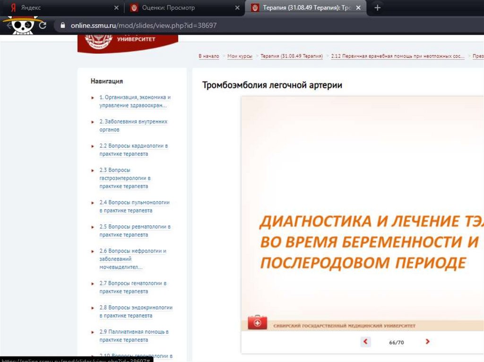Close the Оценки: Просмотр tab
The width and height of the screenshot is (484, 362).
point(238,8)
